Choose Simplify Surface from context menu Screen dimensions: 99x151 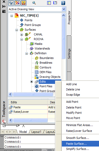[x=78, y=149]
